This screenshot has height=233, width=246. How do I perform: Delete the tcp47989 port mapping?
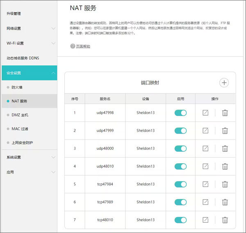pyautogui.click(x=225, y=202)
